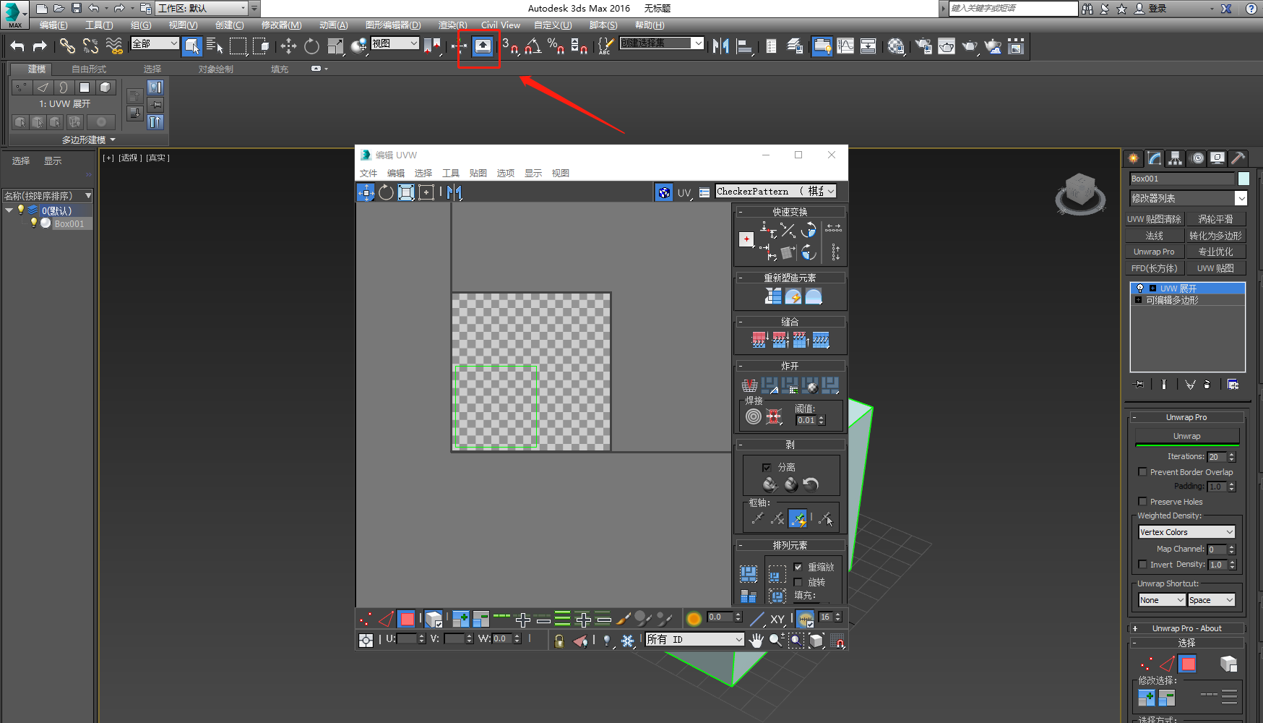Click the FFD(长方体) modifier button
The width and height of the screenshot is (1263, 723).
(x=1154, y=268)
